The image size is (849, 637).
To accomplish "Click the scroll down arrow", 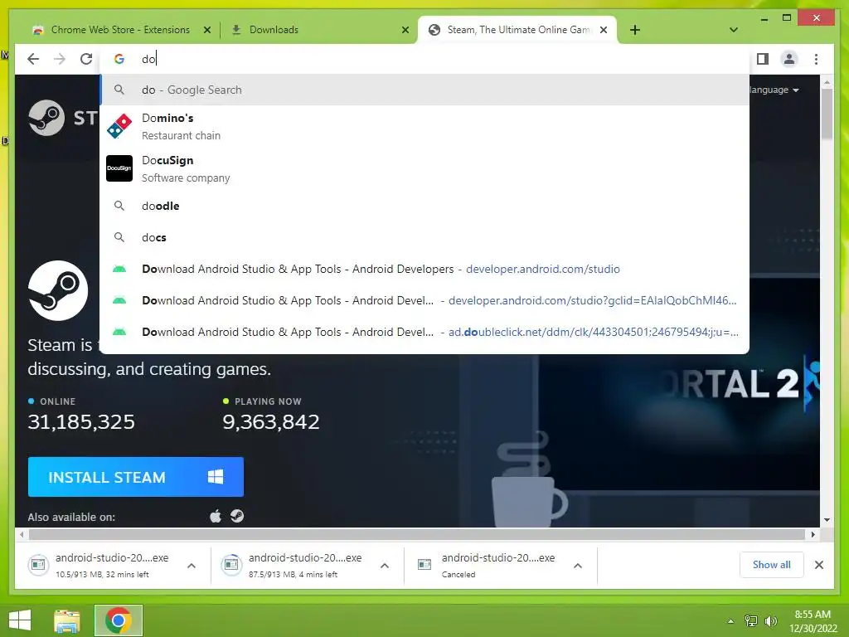I will coord(827,520).
